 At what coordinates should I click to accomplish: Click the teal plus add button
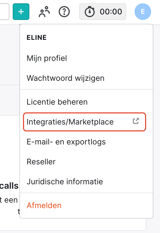21,12
